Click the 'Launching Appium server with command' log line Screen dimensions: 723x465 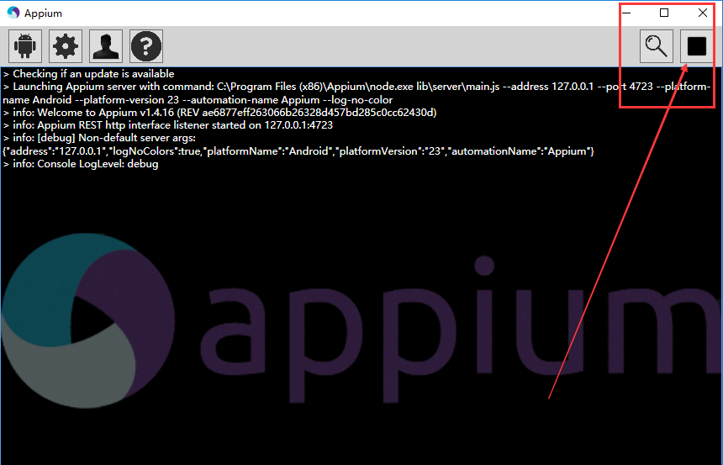coord(357,87)
